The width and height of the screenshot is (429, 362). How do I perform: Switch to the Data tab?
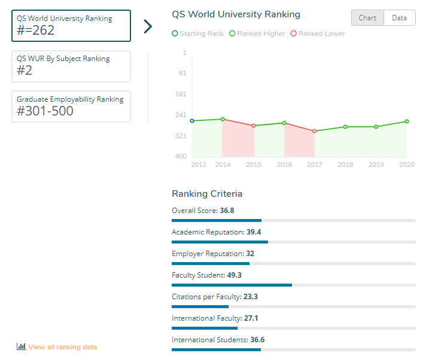pos(400,18)
